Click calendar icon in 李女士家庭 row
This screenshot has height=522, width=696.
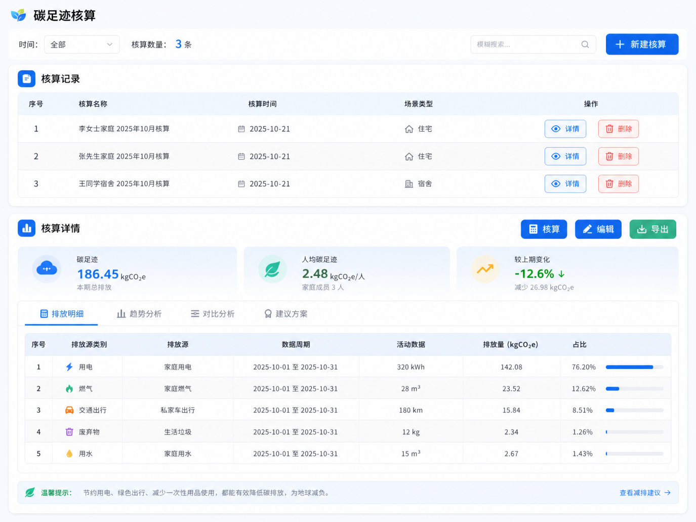click(241, 129)
